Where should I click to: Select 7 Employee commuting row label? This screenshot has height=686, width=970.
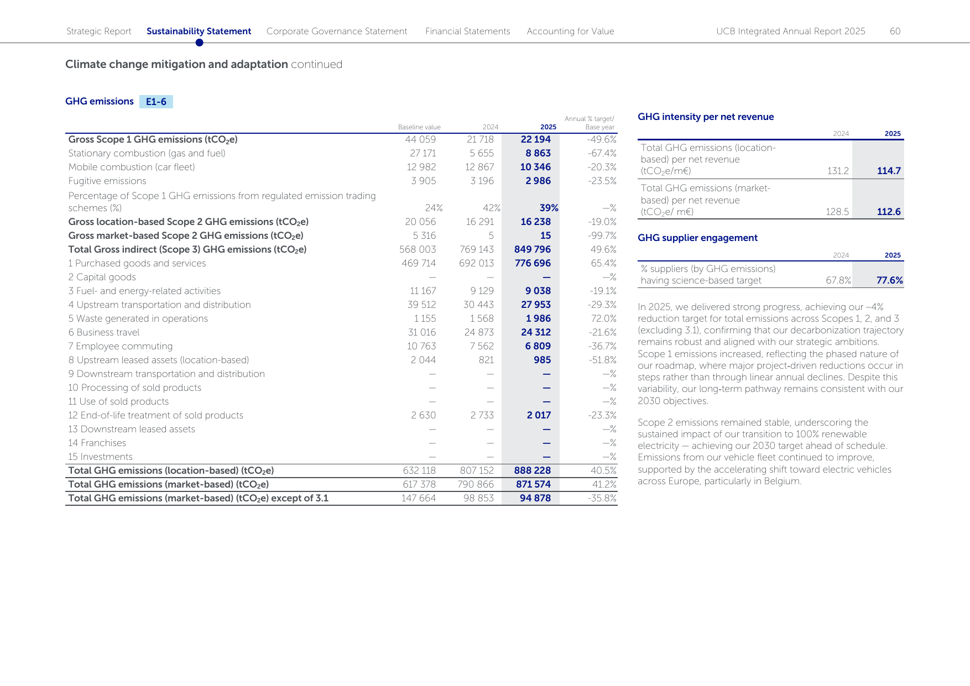[121, 346]
